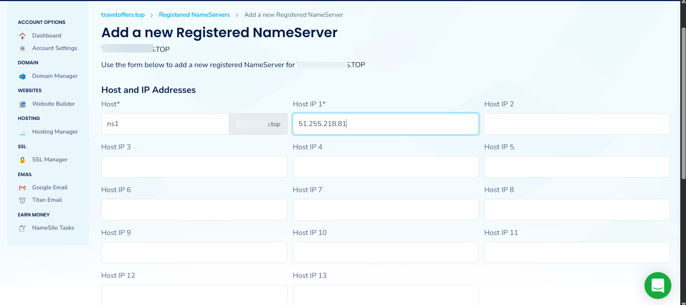686x305 pixels.
Task: Select Website Builder menu item
Action: (54, 104)
